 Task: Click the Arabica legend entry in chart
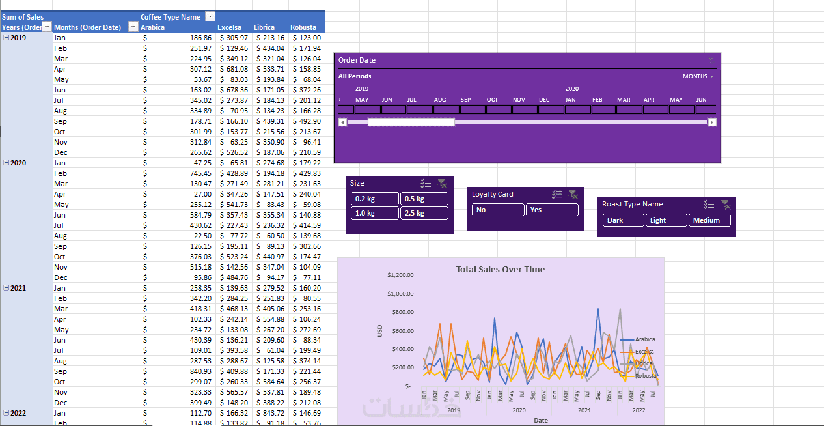(x=638, y=339)
